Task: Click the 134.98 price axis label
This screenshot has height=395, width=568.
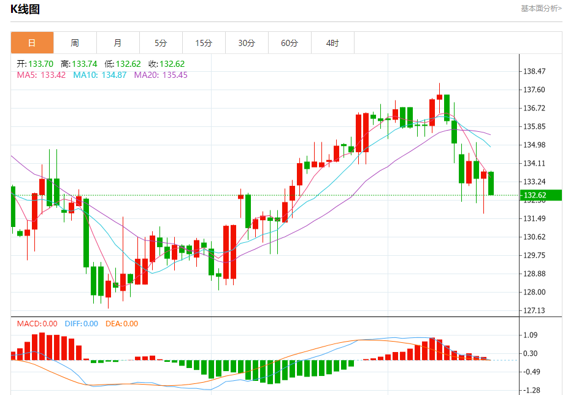Action: coord(534,145)
